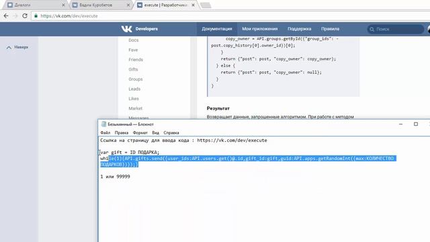Click the browser back arrow
The width and height of the screenshot is (430, 242).
pos(6,16)
